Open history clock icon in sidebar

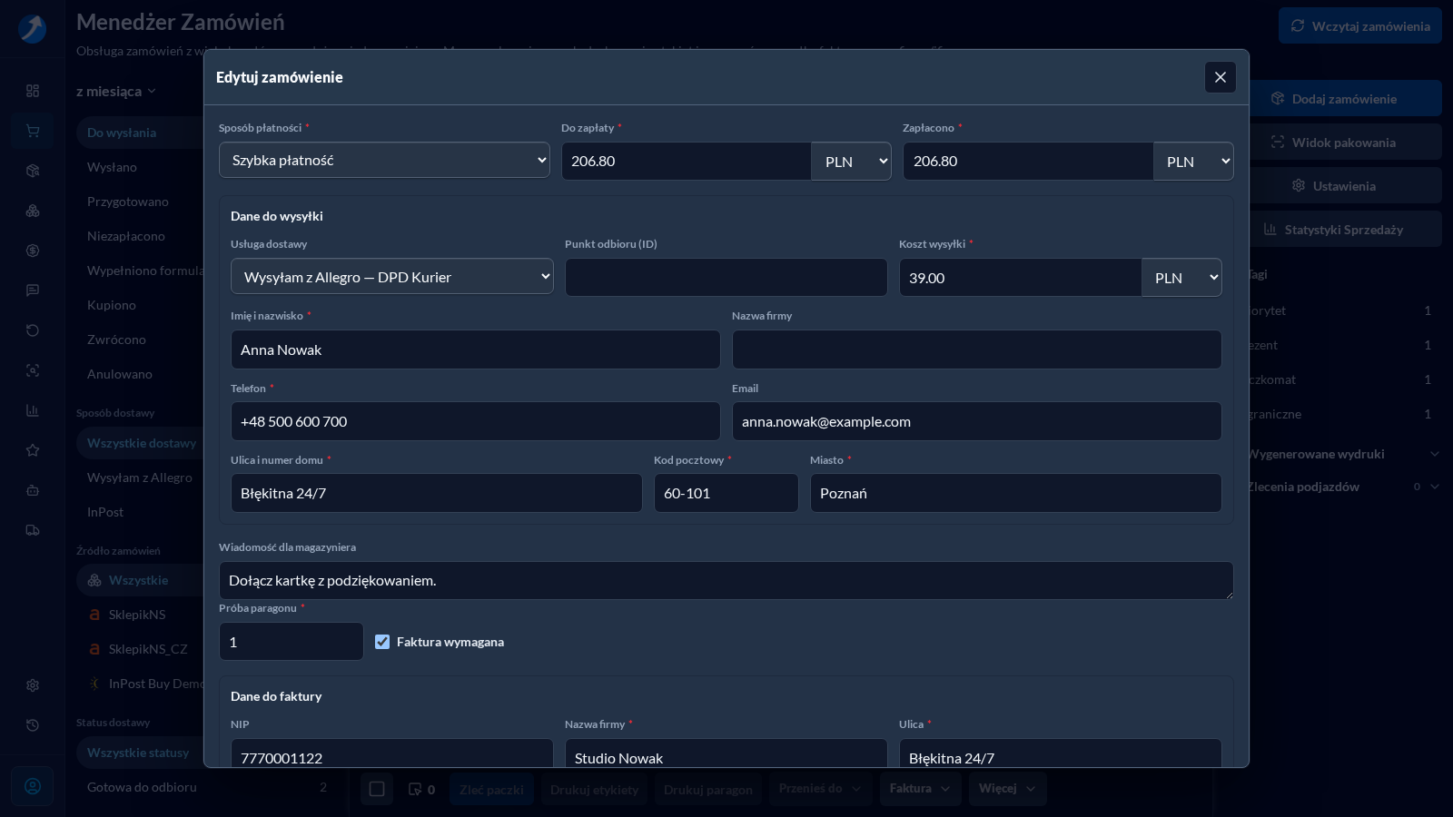point(33,725)
